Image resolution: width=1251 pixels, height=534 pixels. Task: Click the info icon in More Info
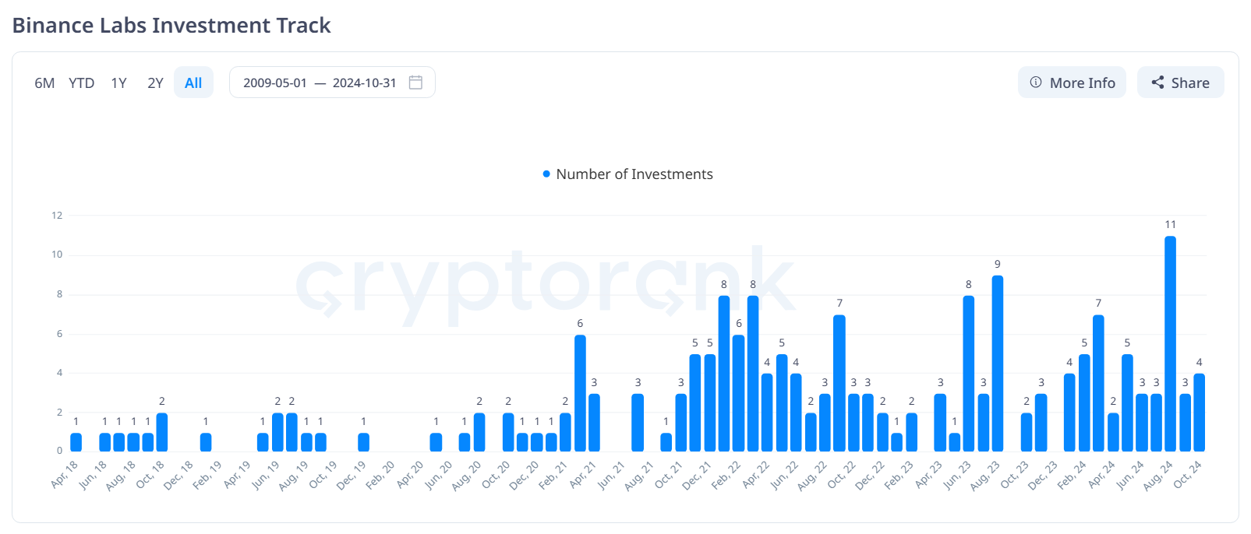[x=1036, y=83]
